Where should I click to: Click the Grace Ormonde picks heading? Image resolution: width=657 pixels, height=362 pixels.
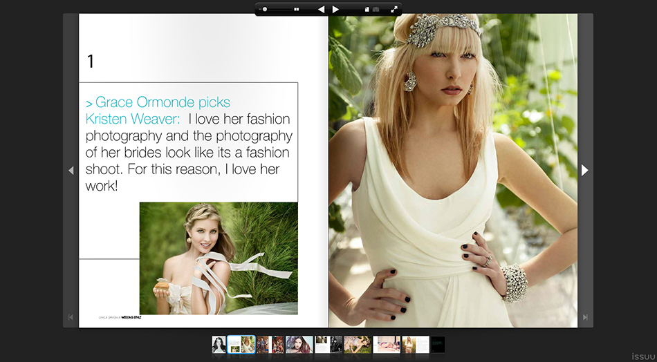click(x=158, y=103)
